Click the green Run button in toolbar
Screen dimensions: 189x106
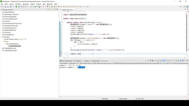coord(35,7)
